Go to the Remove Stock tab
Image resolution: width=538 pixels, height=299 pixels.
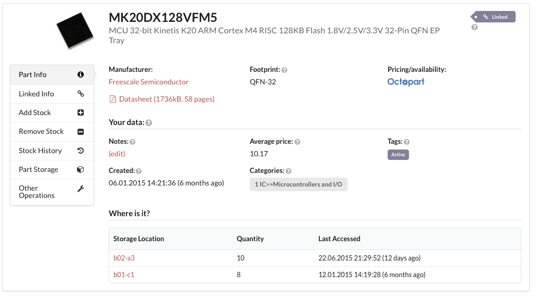(x=52, y=132)
